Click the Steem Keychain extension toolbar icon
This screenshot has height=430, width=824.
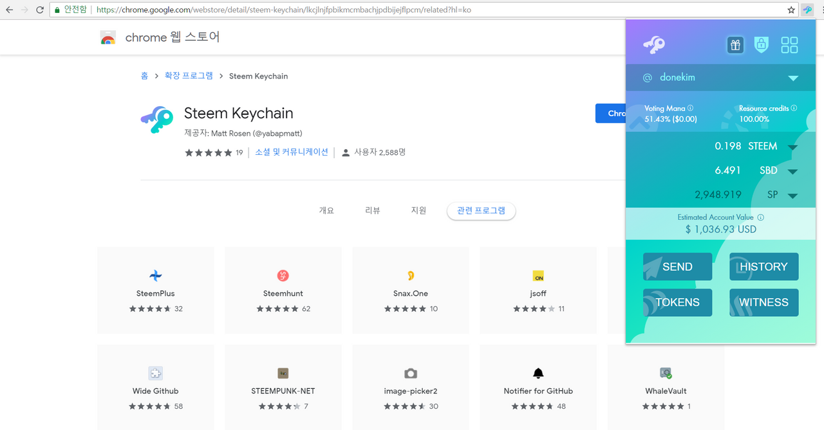(x=808, y=10)
